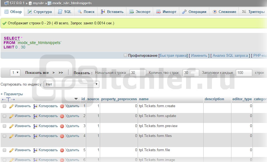The image size is (267, 162).
Task: Switch to the Экспорт tab
Action: (140, 12)
